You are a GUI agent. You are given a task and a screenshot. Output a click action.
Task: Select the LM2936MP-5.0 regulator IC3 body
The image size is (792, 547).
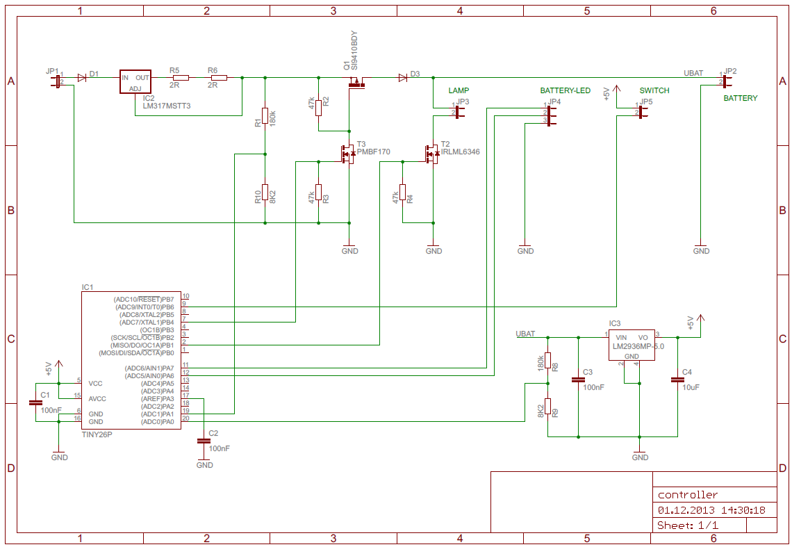click(631, 345)
